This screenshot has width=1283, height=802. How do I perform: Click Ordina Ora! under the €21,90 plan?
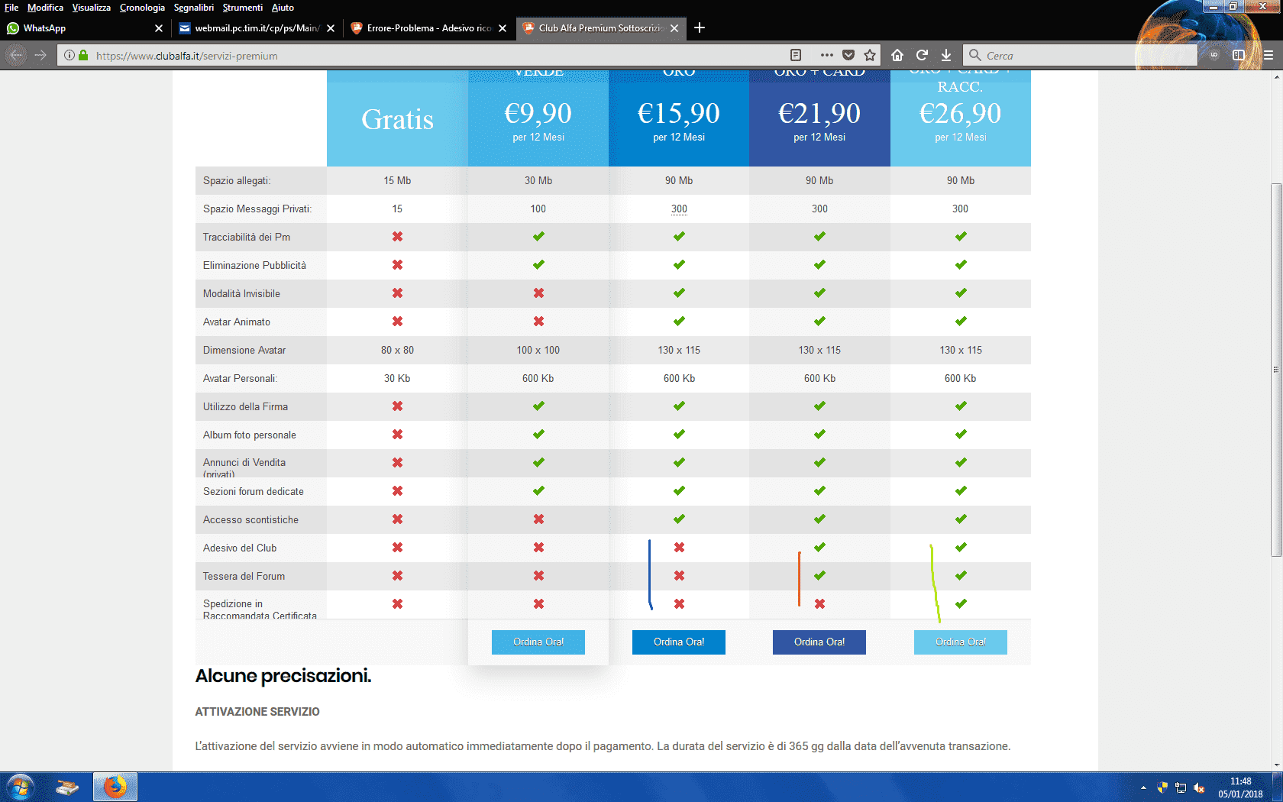click(x=819, y=642)
